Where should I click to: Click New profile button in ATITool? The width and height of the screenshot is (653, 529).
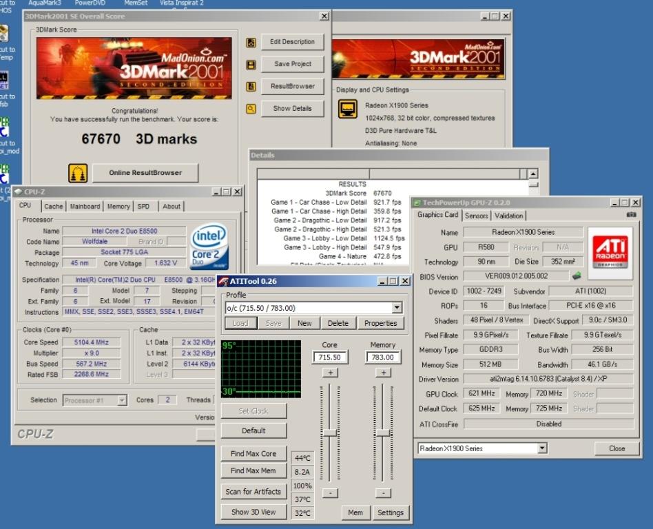pyautogui.click(x=305, y=323)
